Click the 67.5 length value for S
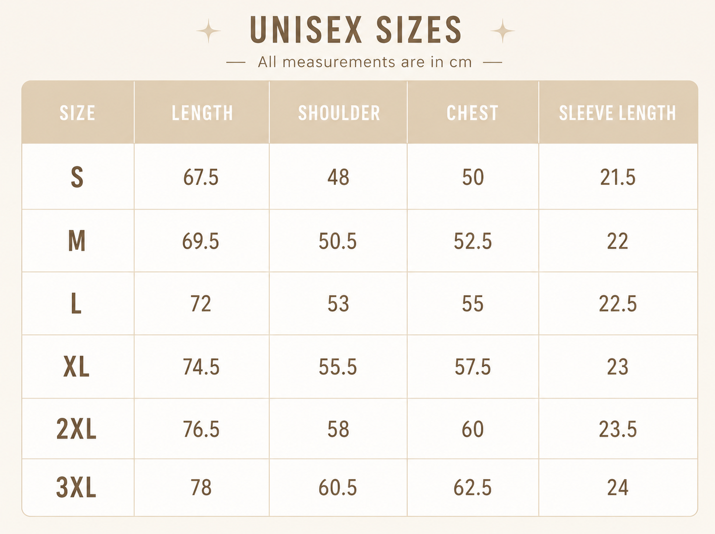The height and width of the screenshot is (534, 715). [x=201, y=177]
